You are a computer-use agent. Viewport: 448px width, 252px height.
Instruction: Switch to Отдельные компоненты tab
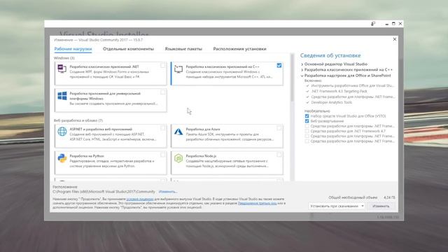tap(128, 49)
